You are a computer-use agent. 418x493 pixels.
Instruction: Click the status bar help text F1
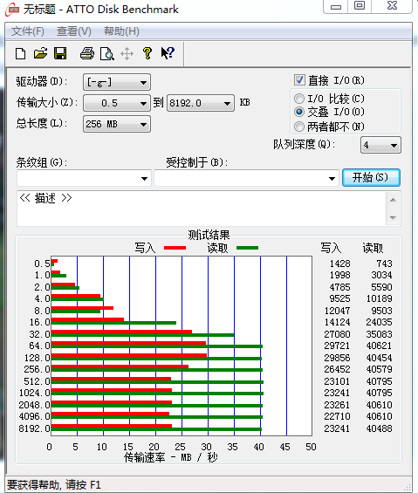[54, 484]
